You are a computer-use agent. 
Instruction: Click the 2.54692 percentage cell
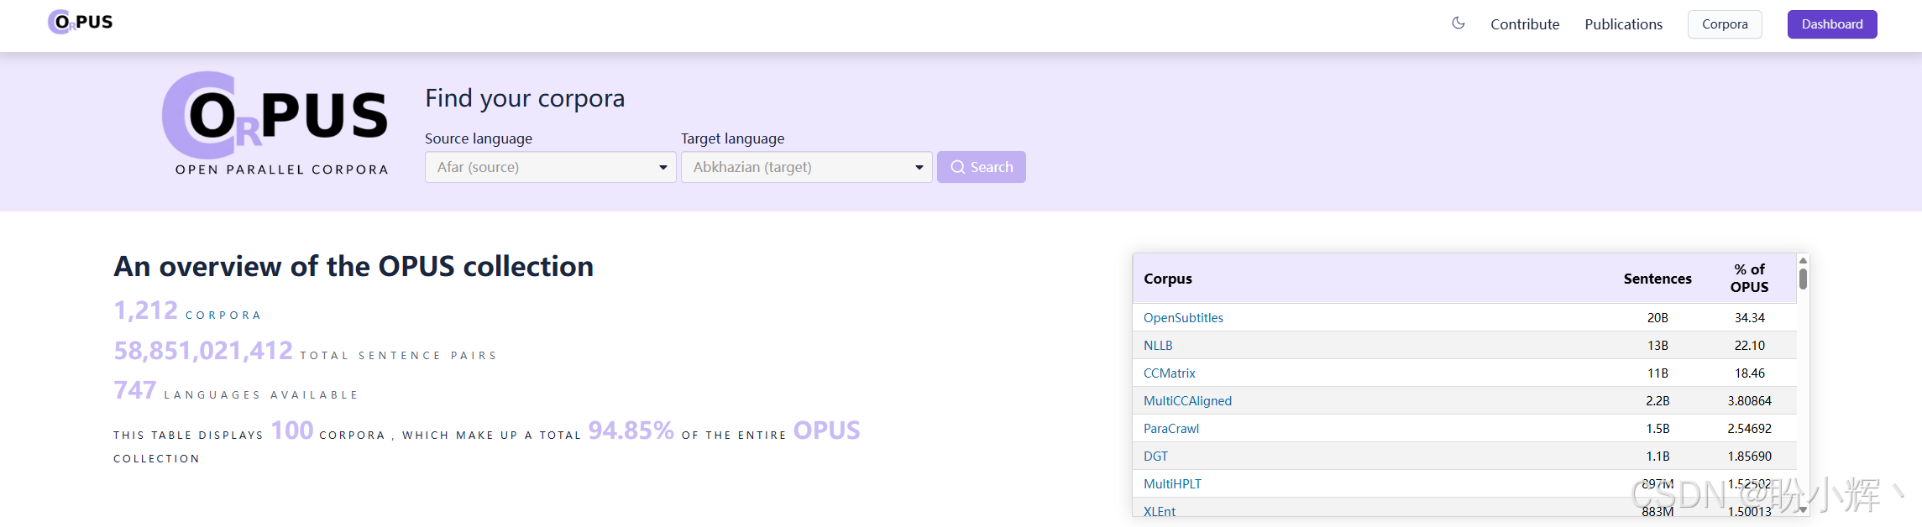click(x=1750, y=429)
